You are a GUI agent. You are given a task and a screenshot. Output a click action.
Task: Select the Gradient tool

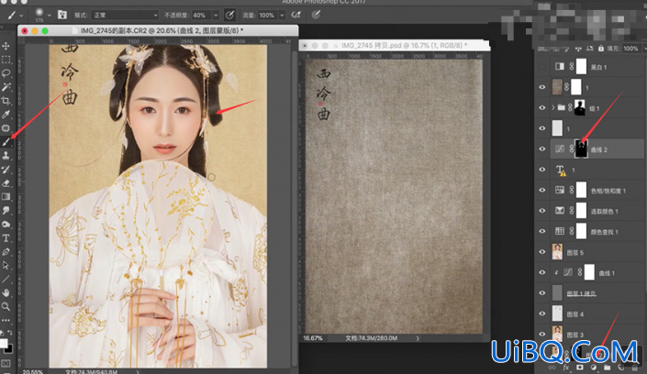[x=6, y=197]
